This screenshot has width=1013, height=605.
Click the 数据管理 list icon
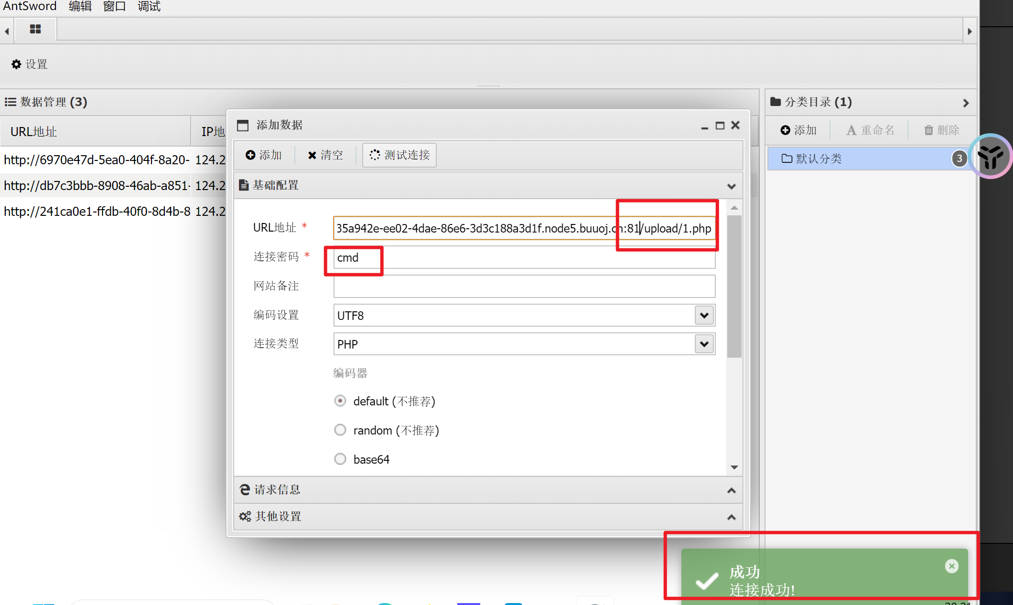click(11, 102)
